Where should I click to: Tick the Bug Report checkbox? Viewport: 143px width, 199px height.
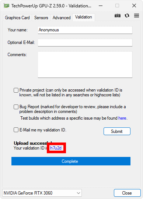(x=16, y=107)
